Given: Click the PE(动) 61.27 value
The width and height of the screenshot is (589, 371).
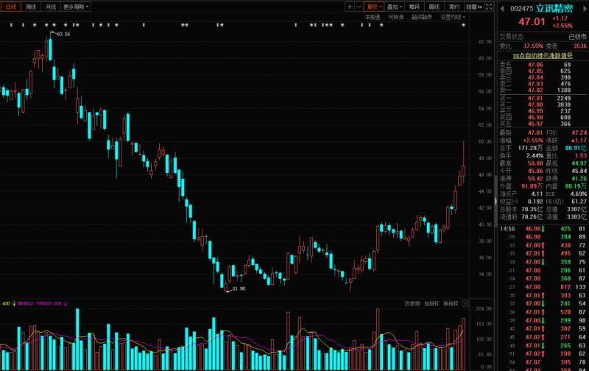Looking at the screenshot, I should [579, 202].
